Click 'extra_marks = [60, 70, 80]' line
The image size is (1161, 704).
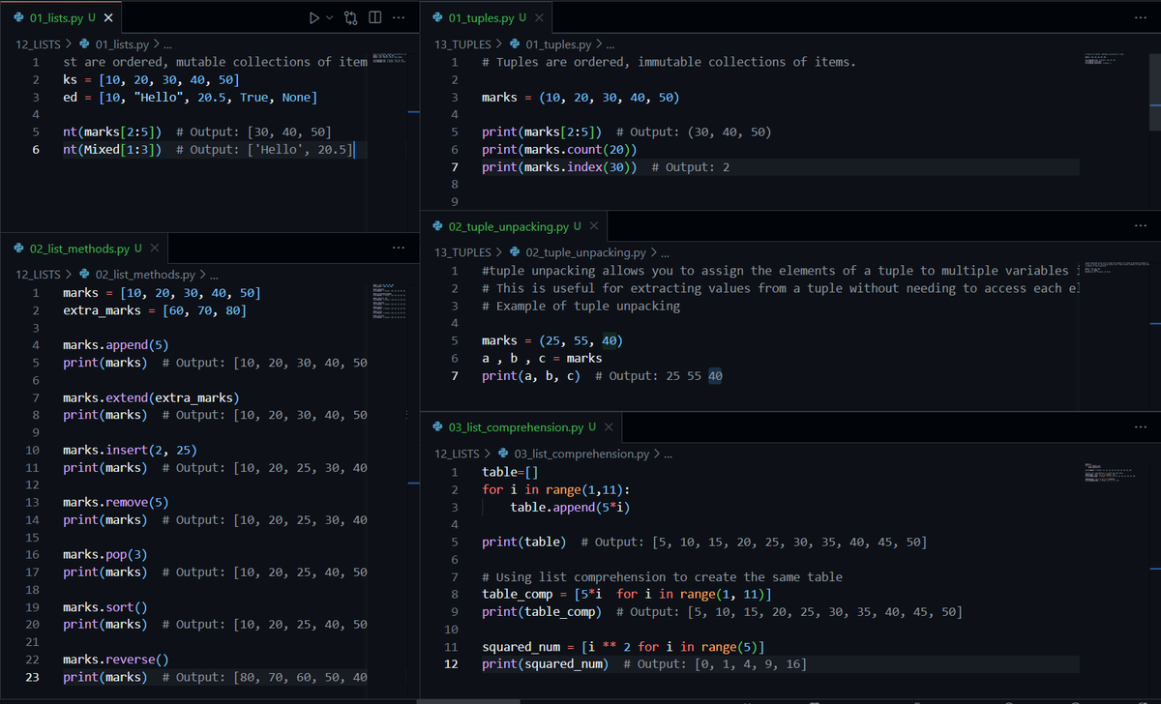(x=154, y=310)
